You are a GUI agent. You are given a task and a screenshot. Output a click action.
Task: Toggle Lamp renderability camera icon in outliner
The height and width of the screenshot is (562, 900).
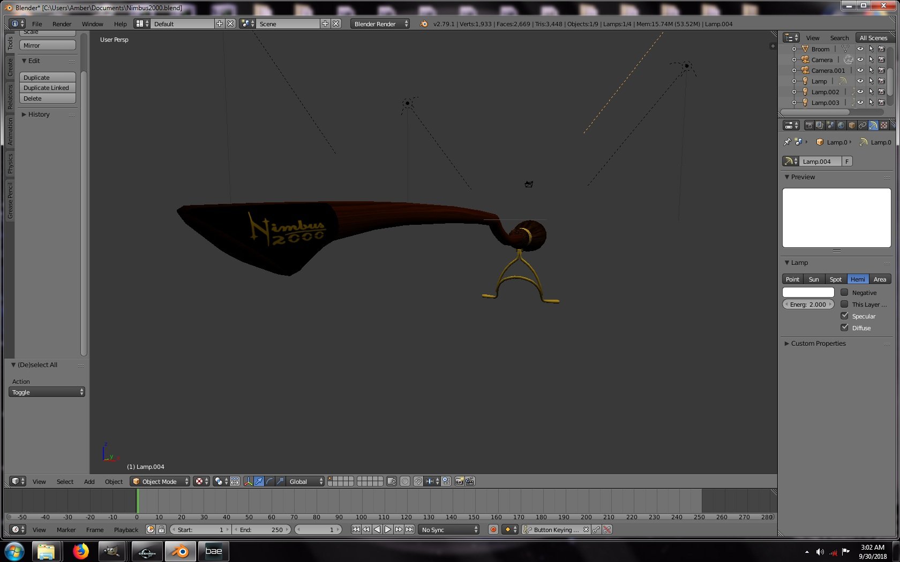pyautogui.click(x=881, y=81)
